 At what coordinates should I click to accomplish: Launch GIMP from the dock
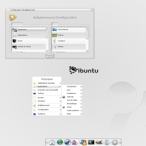click(99, 142)
